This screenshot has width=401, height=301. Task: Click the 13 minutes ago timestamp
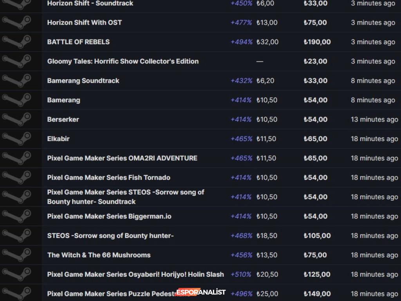point(374,120)
